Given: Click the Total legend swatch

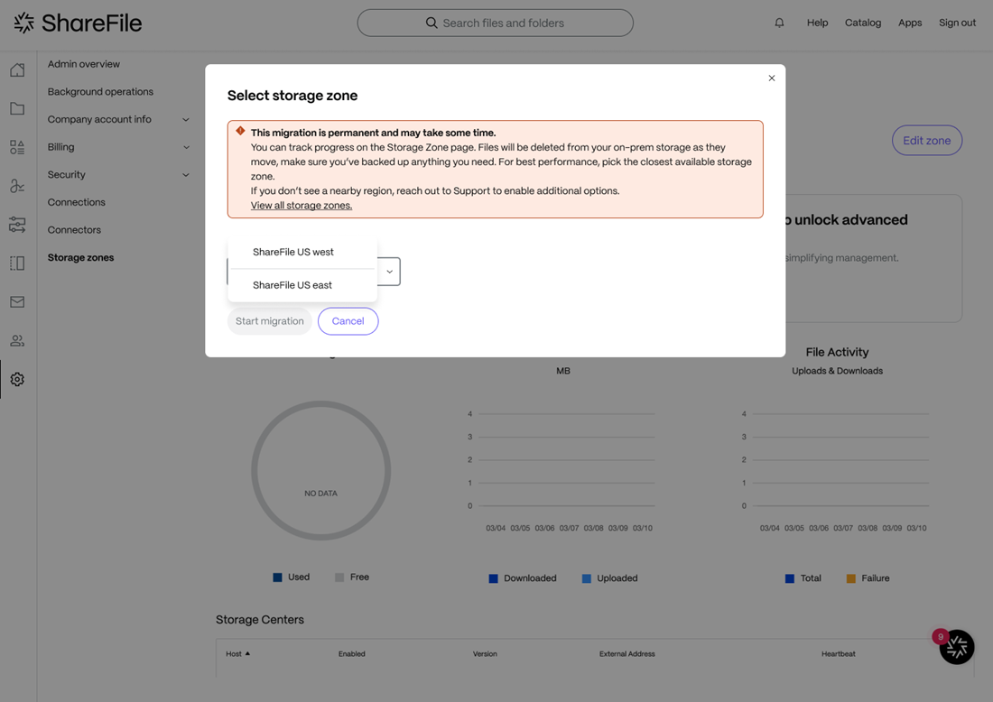Looking at the screenshot, I should tap(790, 578).
